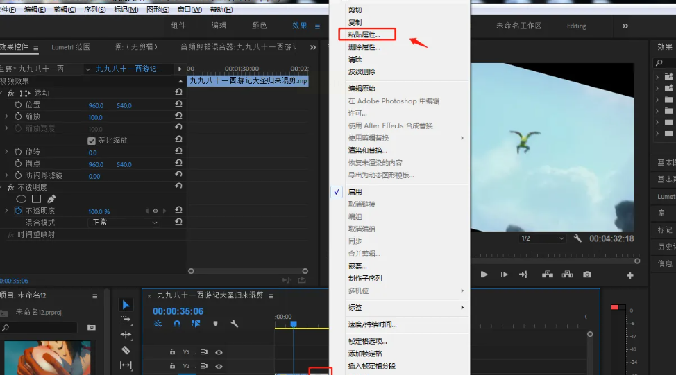Select free draw bezier pen mask
676x375 pixels.
51,199
